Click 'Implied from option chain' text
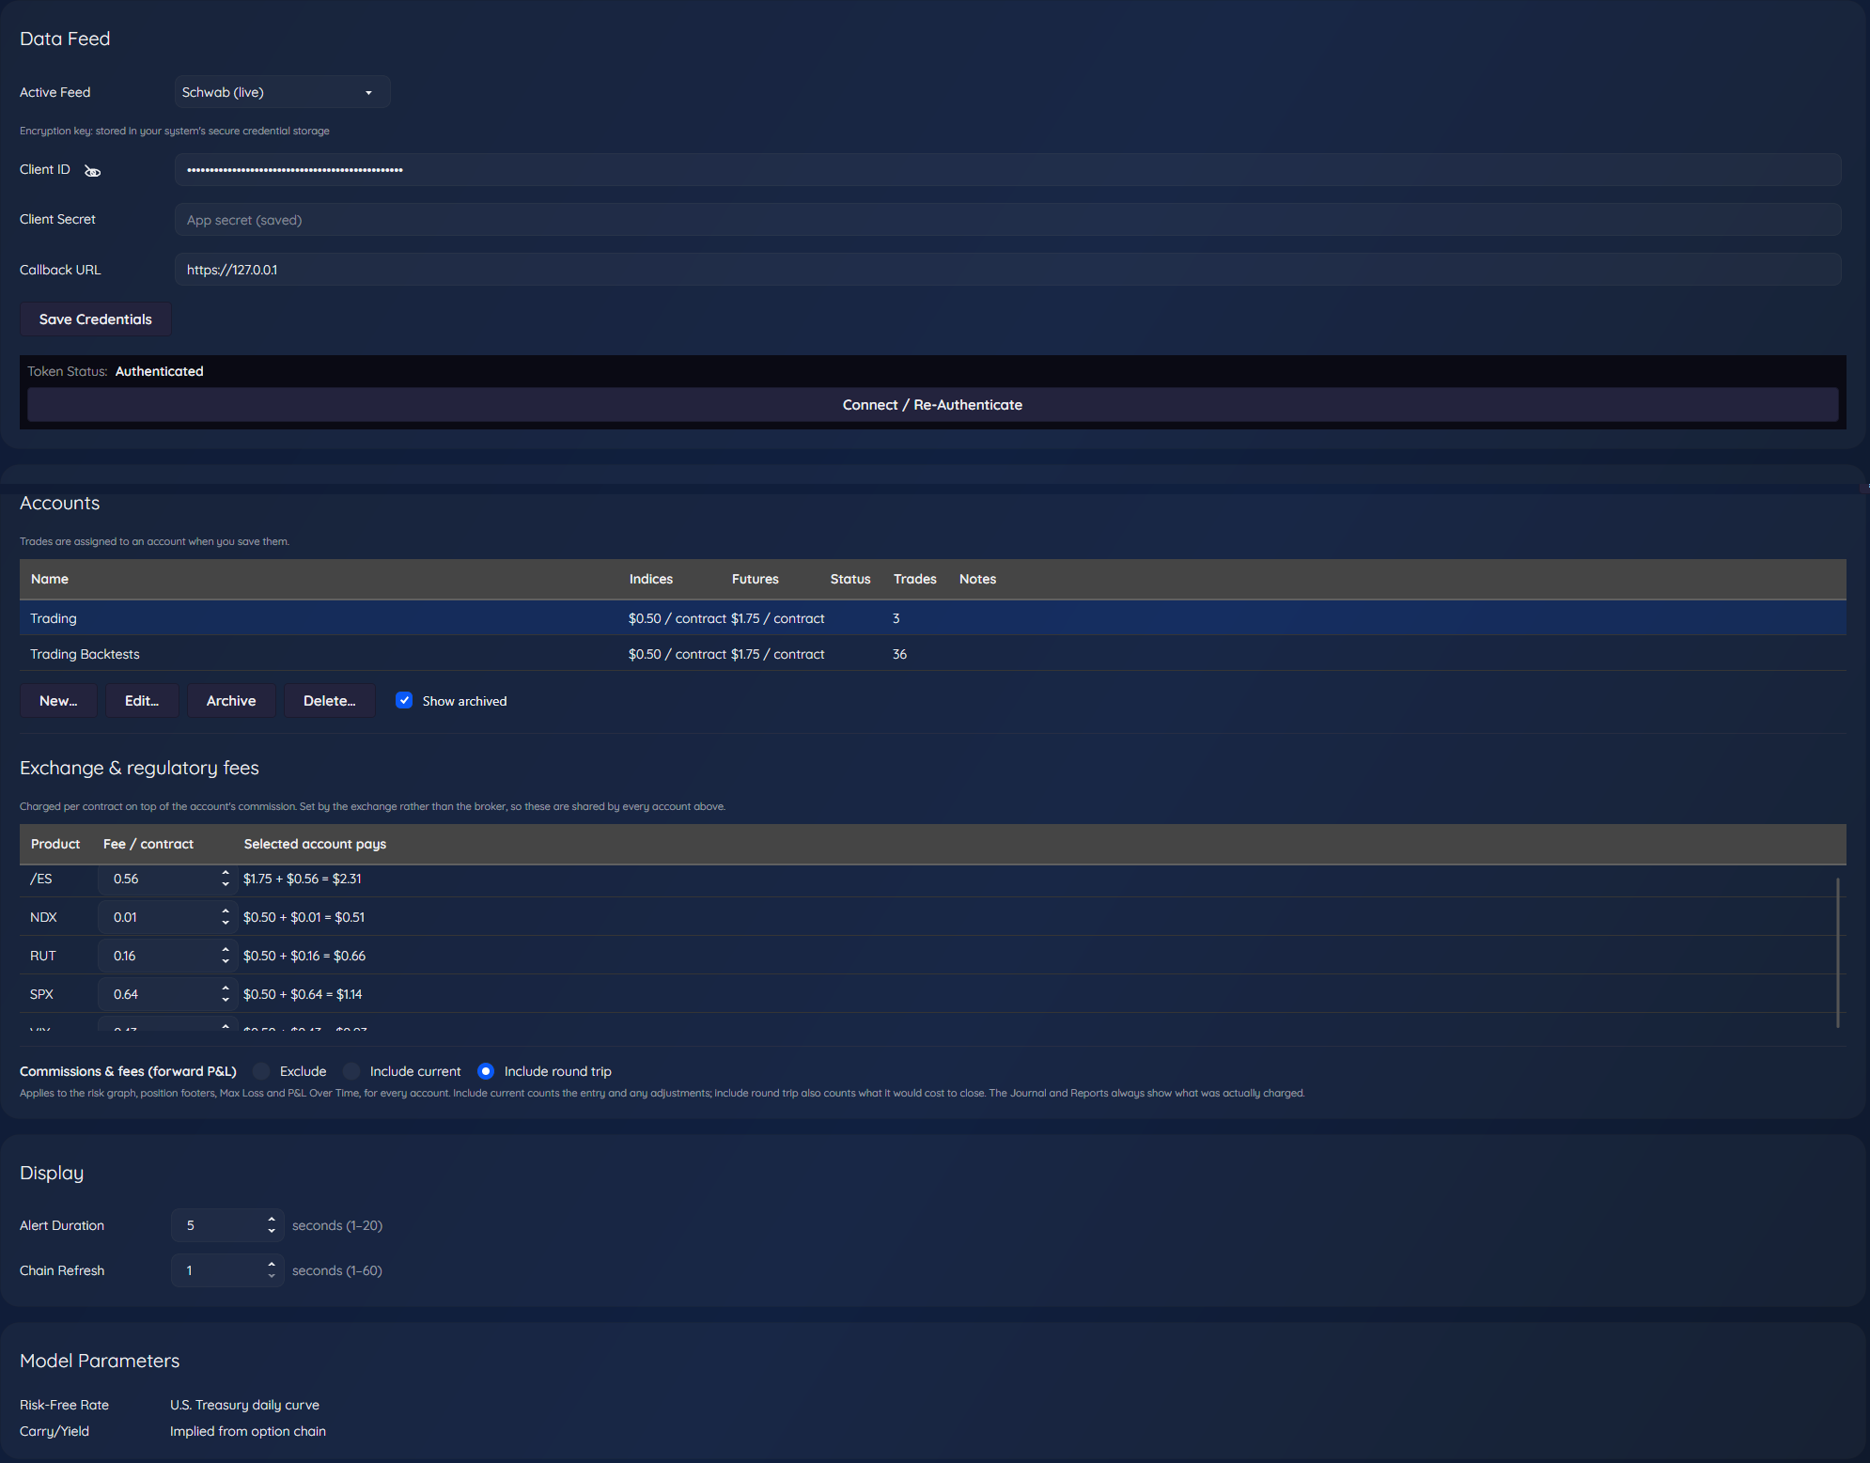The image size is (1870, 1463). coord(248,1431)
